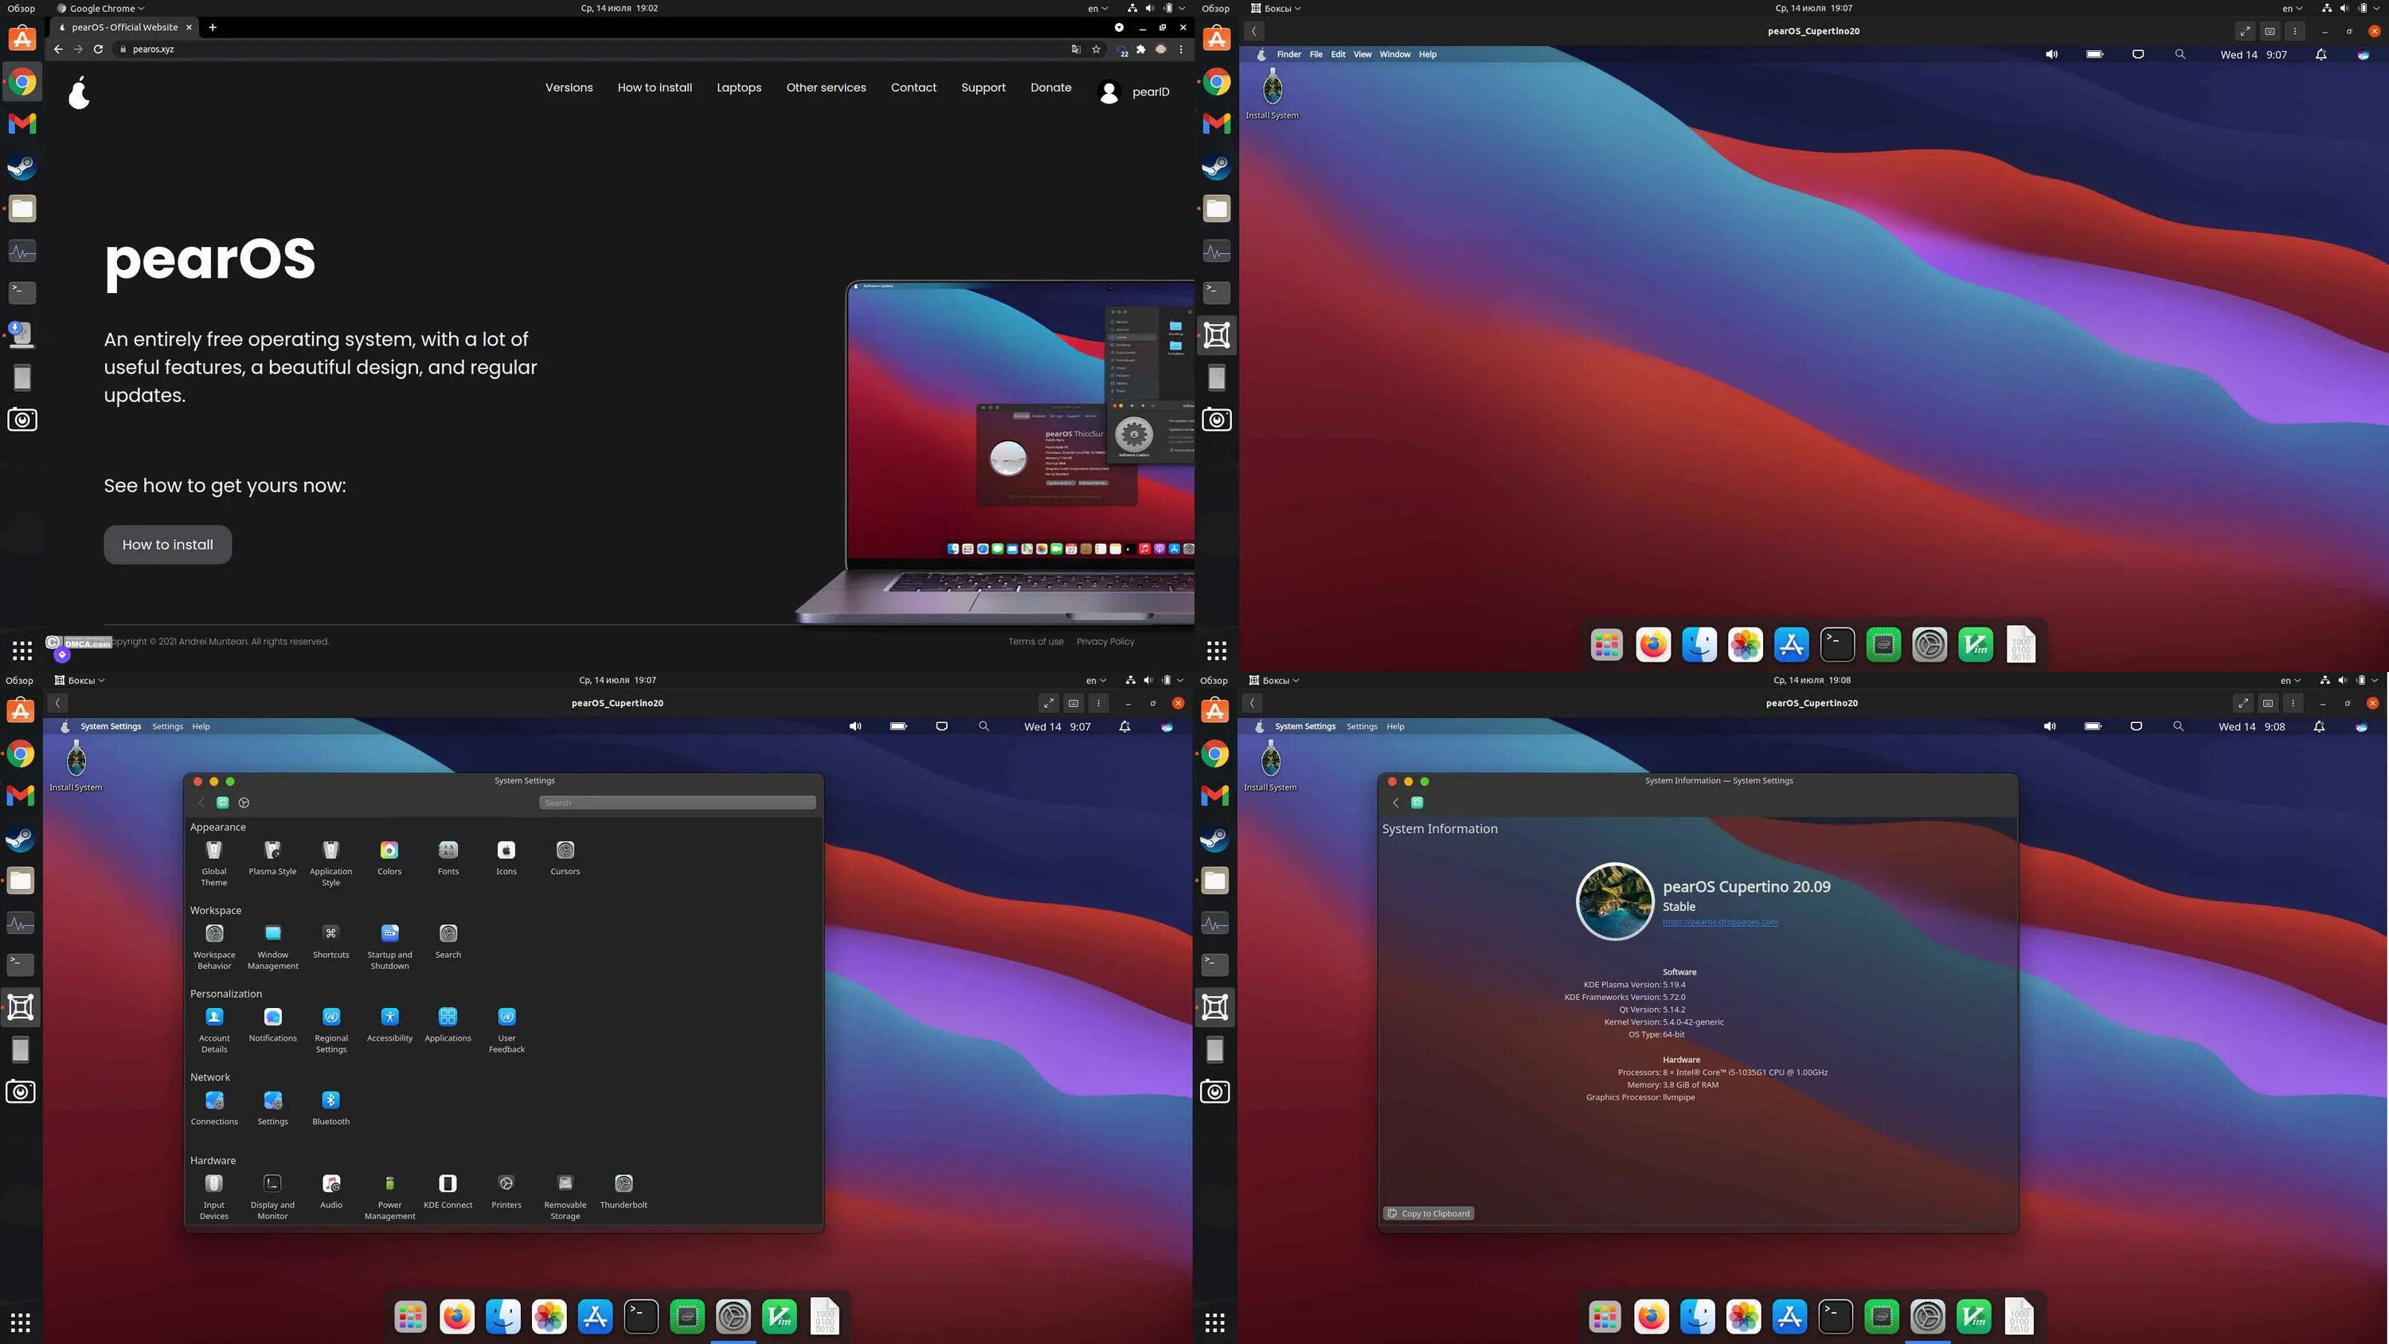The image size is (2389, 1344).
Task: Open Chrome's three-dot menu
Action: tap(1181, 49)
